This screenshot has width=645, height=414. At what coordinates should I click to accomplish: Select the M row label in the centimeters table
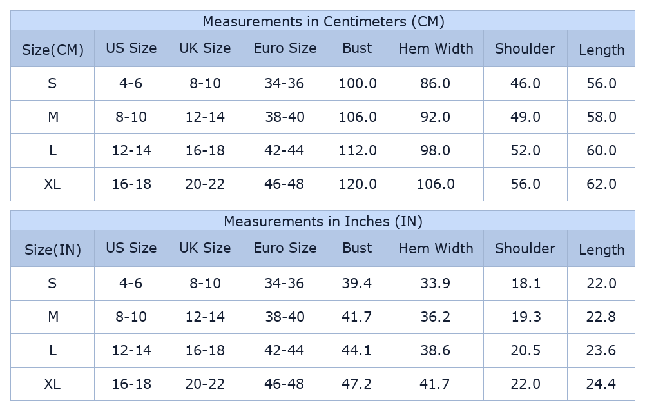53,117
